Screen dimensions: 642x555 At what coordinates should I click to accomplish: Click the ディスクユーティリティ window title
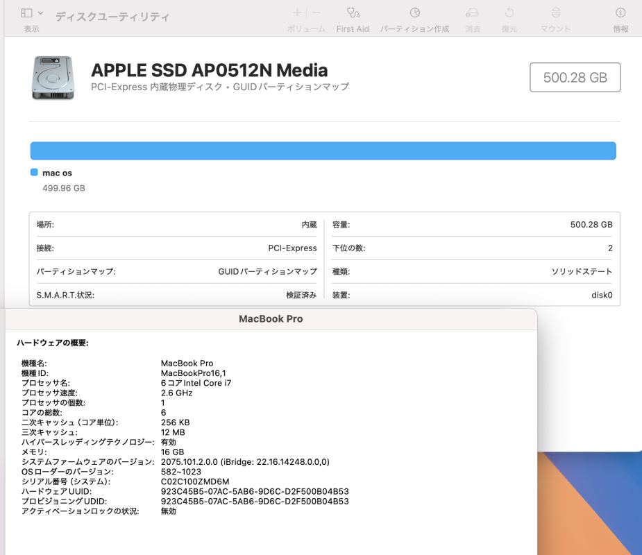[x=112, y=17]
